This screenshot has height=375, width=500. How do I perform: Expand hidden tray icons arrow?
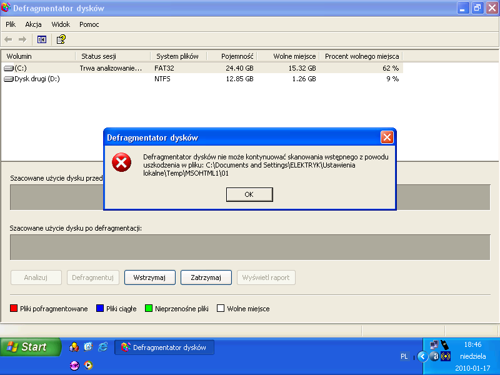click(x=422, y=356)
